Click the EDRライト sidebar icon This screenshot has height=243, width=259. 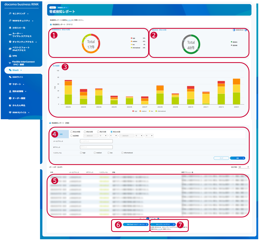[x=10, y=77]
